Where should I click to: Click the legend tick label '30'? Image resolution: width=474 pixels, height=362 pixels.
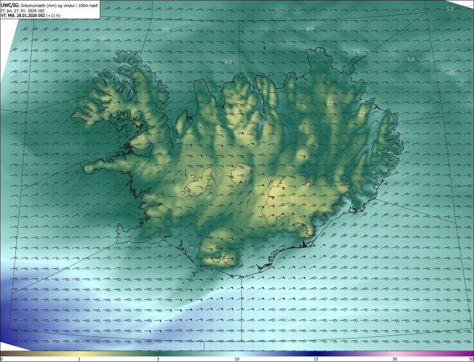tap(395, 359)
